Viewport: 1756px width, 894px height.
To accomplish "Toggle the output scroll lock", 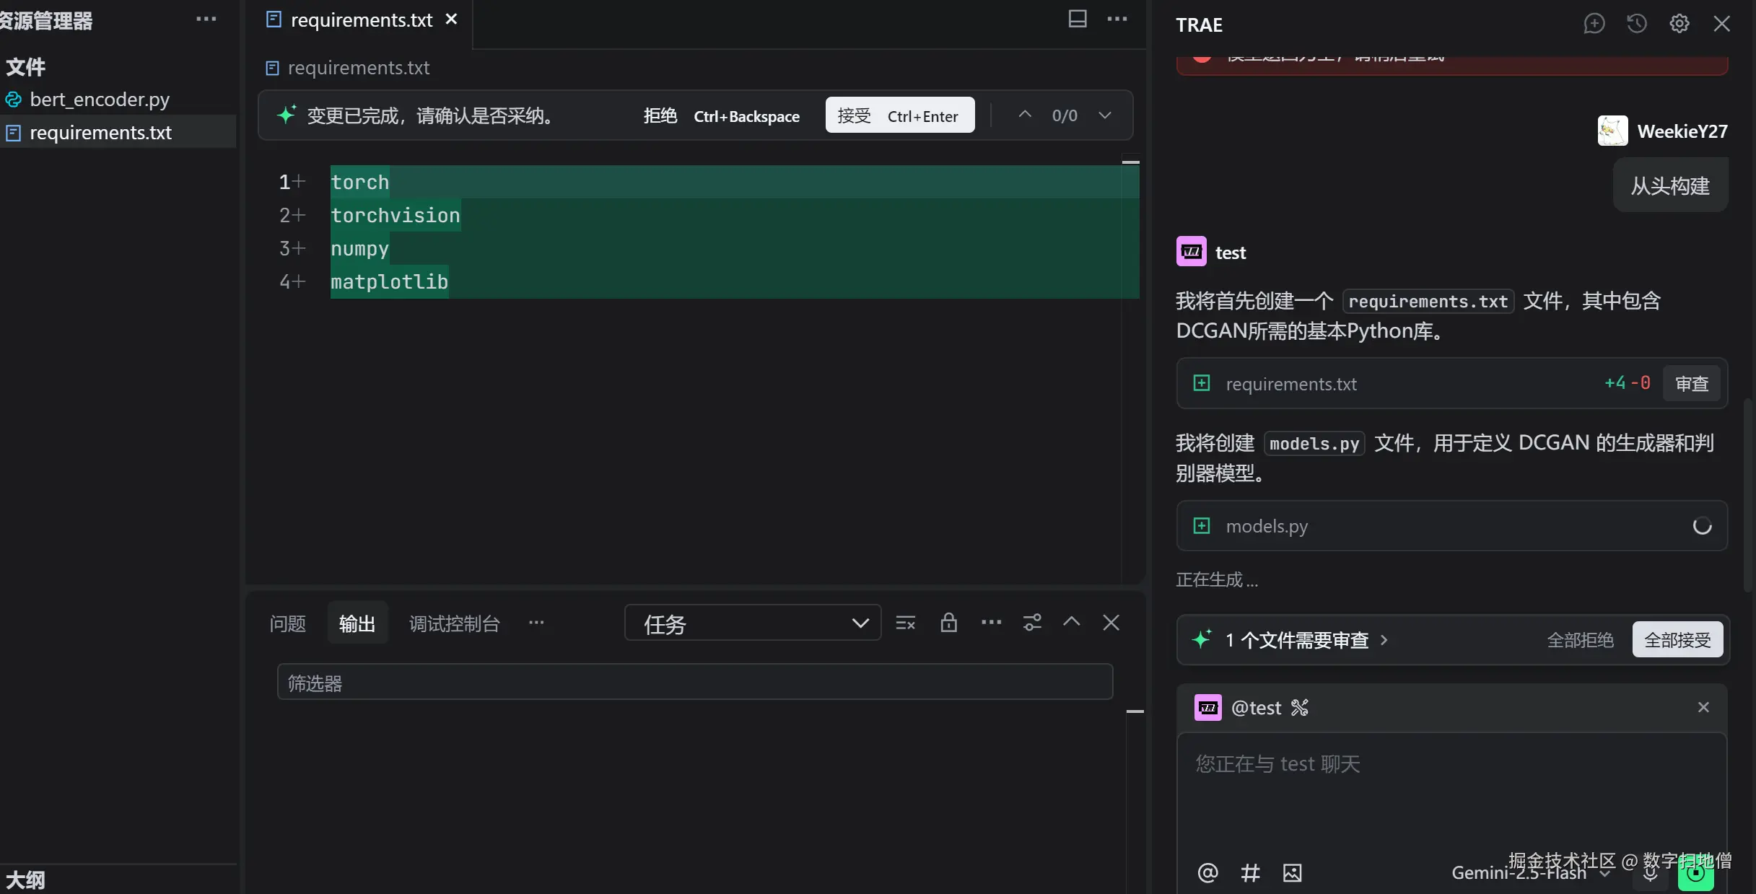I will (948, 623).
